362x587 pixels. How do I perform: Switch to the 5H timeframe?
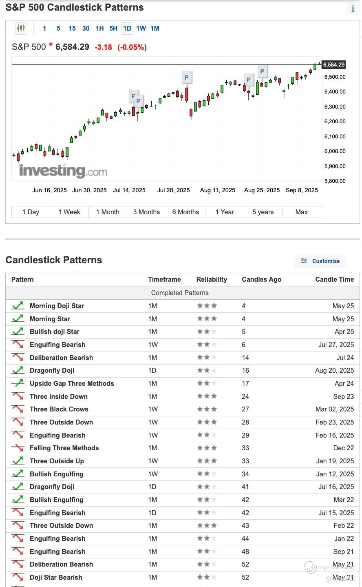(x=113, y=28)
